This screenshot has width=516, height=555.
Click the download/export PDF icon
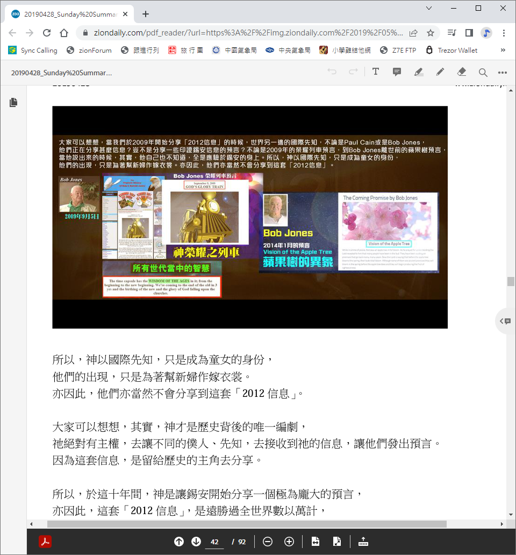coord(363,542)
